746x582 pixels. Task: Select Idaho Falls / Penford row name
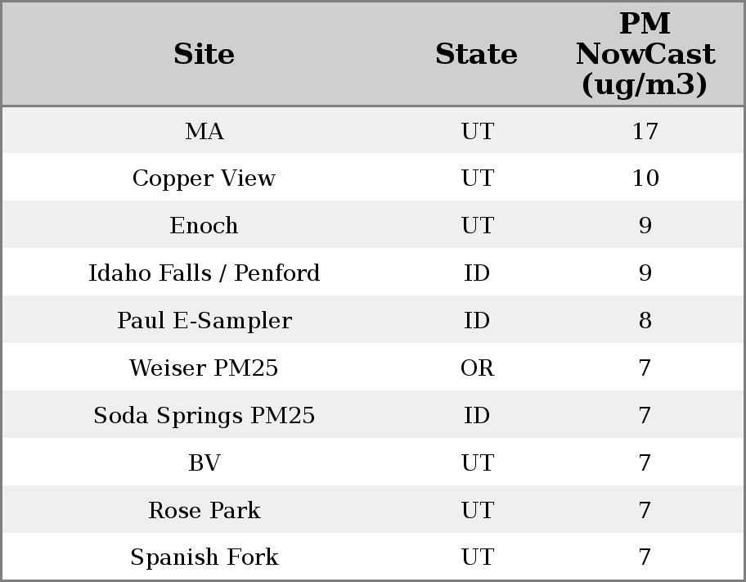coord(204,273)
